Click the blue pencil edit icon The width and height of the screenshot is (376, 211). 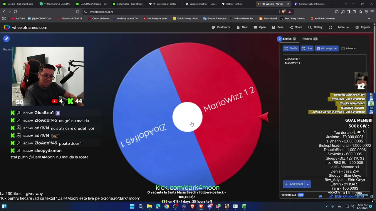point(6,39)
